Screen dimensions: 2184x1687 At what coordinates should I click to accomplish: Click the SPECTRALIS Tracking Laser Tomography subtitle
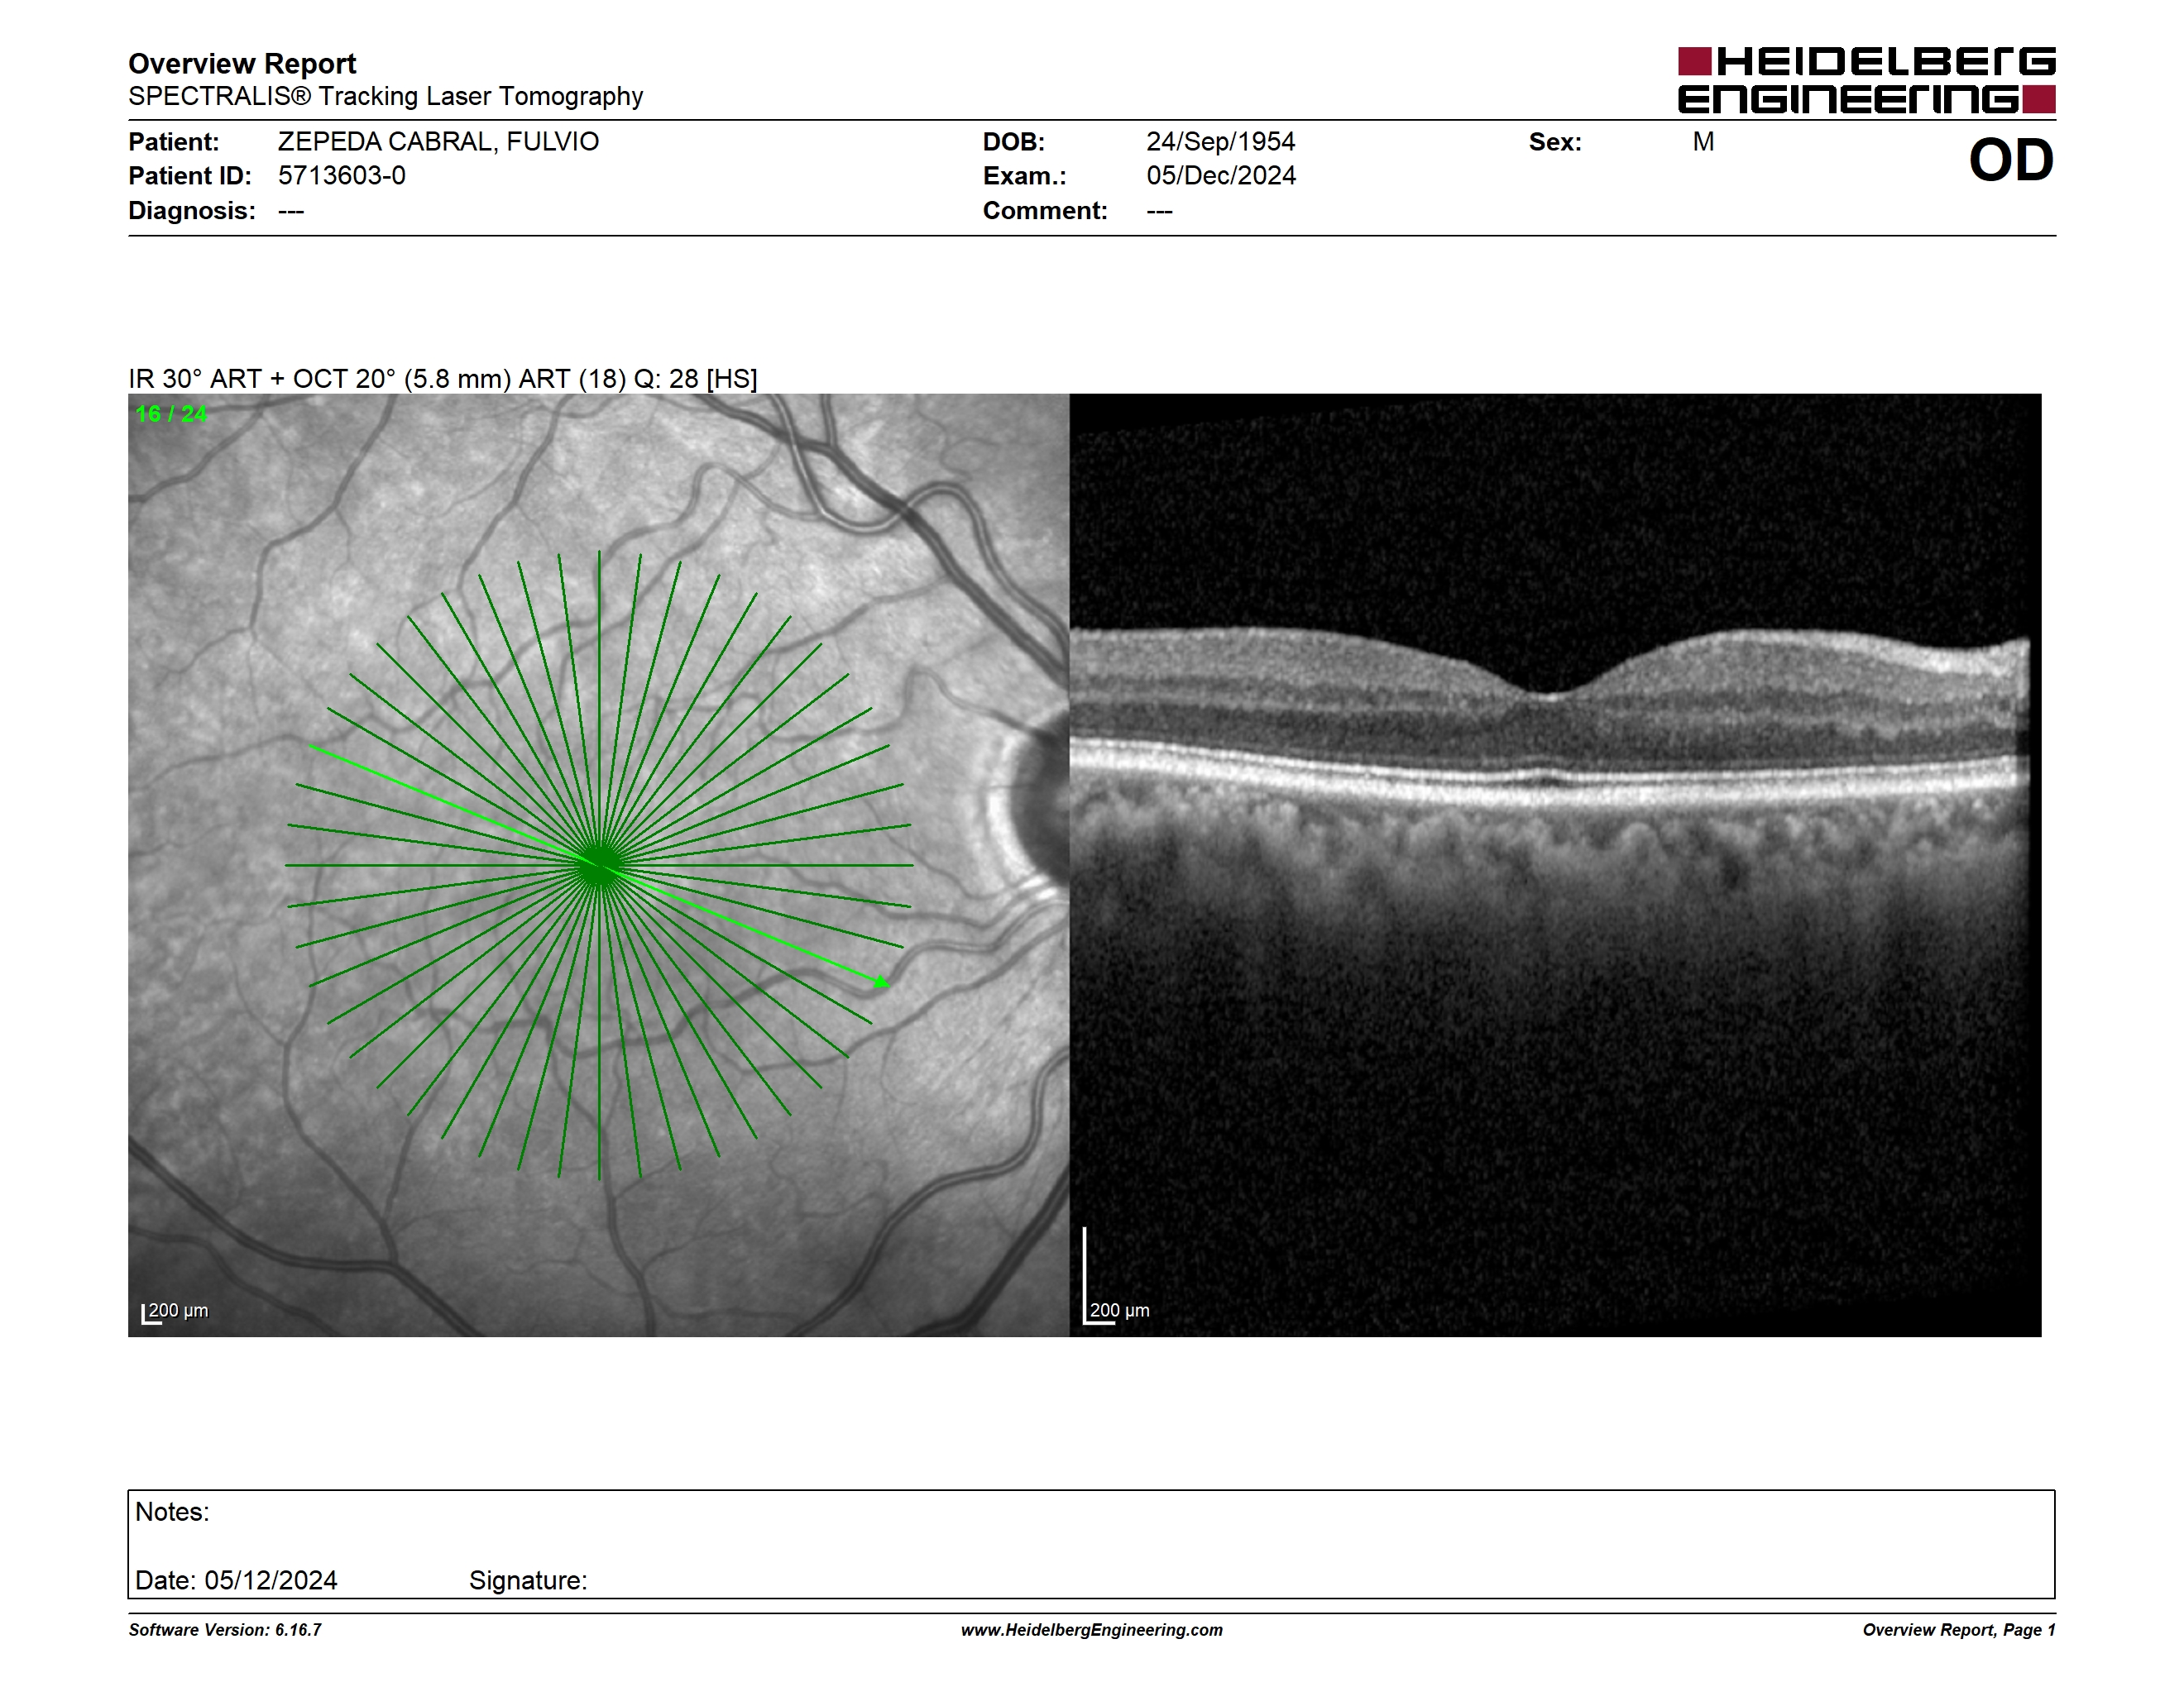(385, 97)
